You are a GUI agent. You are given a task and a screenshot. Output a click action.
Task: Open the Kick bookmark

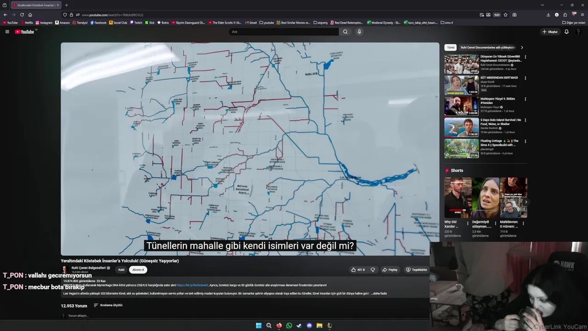click(x=150, y=23)
